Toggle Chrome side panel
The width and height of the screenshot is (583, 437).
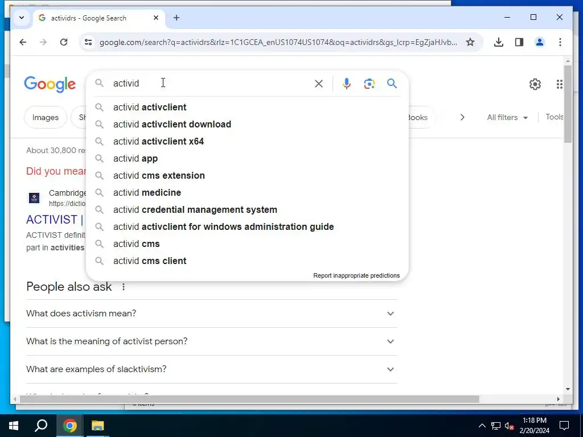519,42
